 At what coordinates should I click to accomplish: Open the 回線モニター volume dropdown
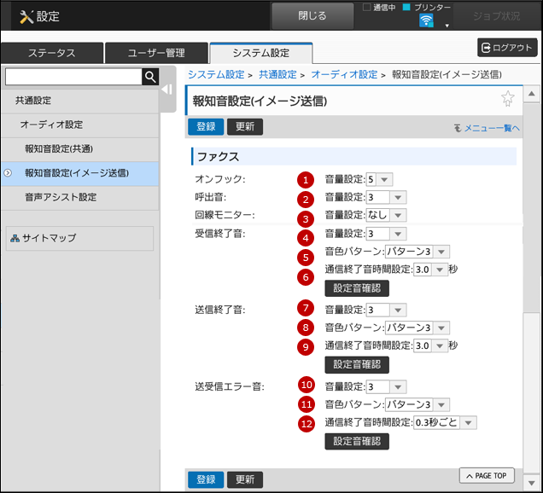click(x=386, y=215)
